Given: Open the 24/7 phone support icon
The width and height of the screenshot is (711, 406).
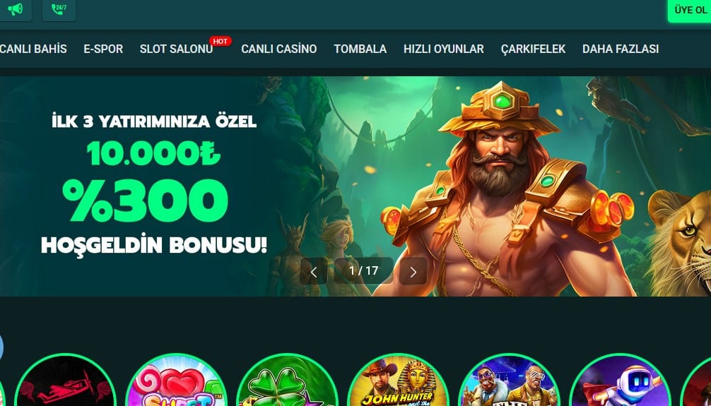Looking at the screenshot, I should (x=59, y=9).
